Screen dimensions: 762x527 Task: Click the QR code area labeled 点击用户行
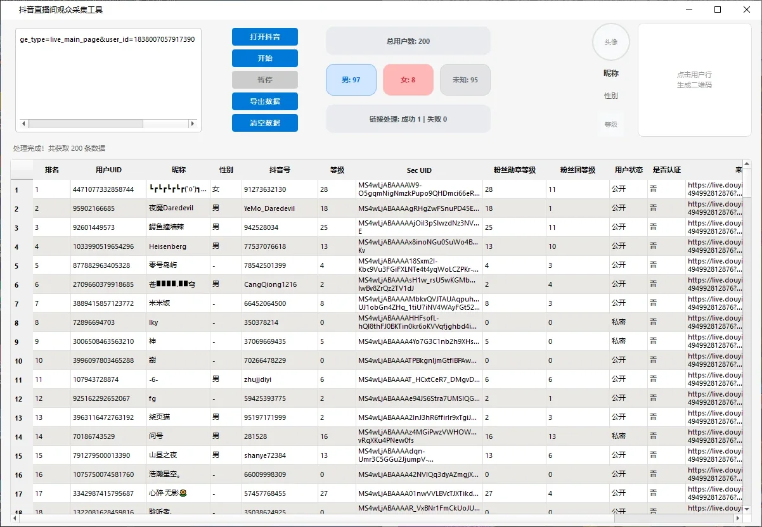[694, 80]
